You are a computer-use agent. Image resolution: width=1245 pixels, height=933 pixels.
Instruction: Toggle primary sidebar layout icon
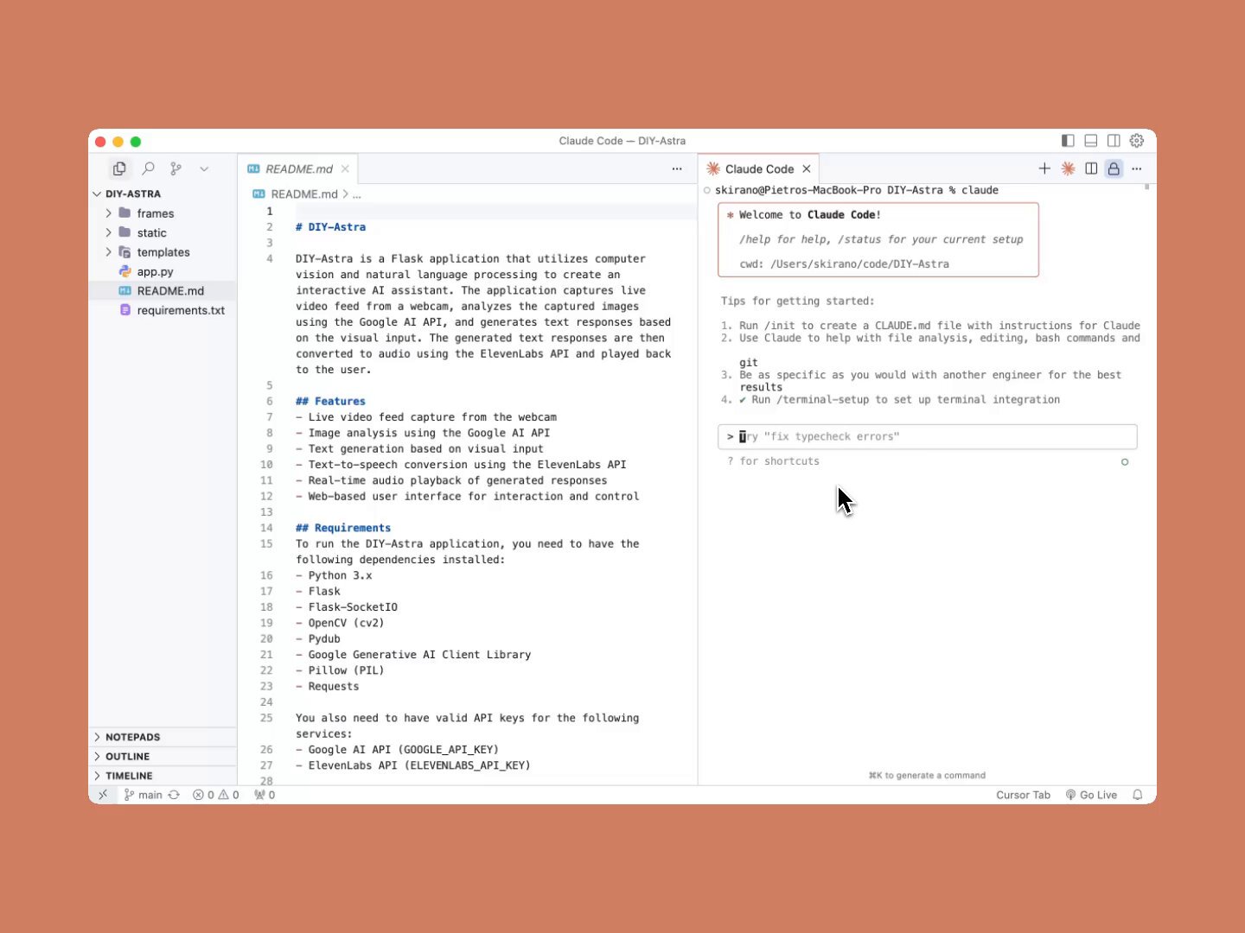tap(1068, 141)
